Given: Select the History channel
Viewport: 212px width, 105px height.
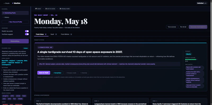Looking at the screenshot, I should (x=15, y=17).
